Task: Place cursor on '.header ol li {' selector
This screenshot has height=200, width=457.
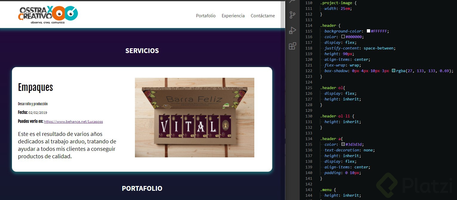Action: tap(337, 116)
